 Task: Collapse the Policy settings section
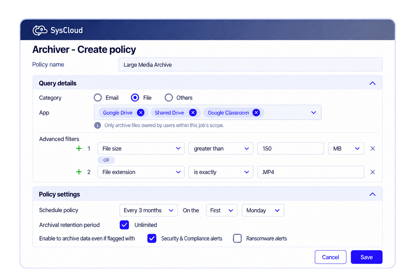[373, 194]
